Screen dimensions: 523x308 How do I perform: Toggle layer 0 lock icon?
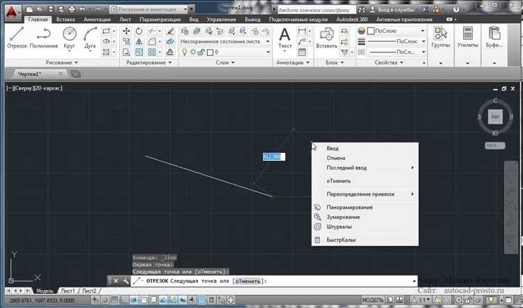(201, 52)
